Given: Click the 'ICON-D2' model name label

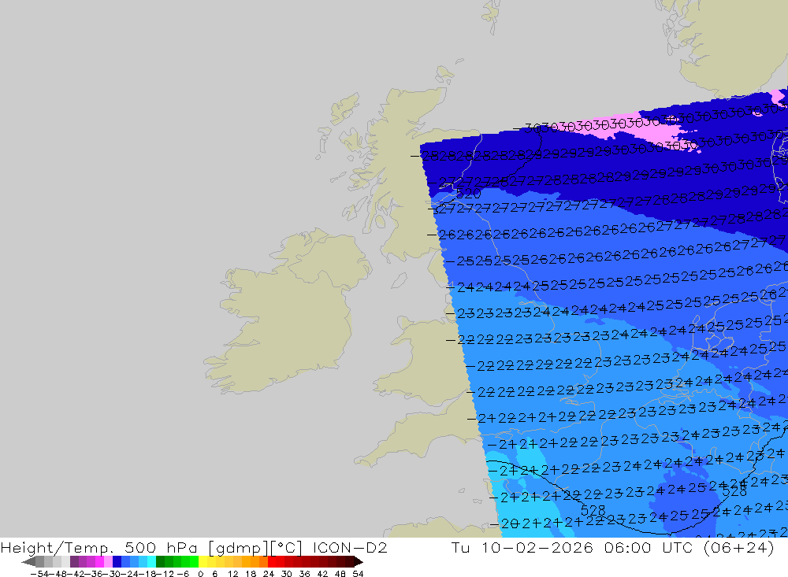Looking at the screenshot, I should pyautogui.click(x=350, y=547).
